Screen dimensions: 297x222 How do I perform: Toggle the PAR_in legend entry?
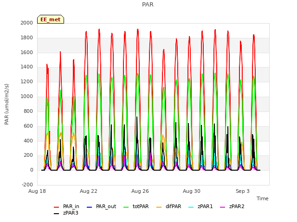point(66,207)
